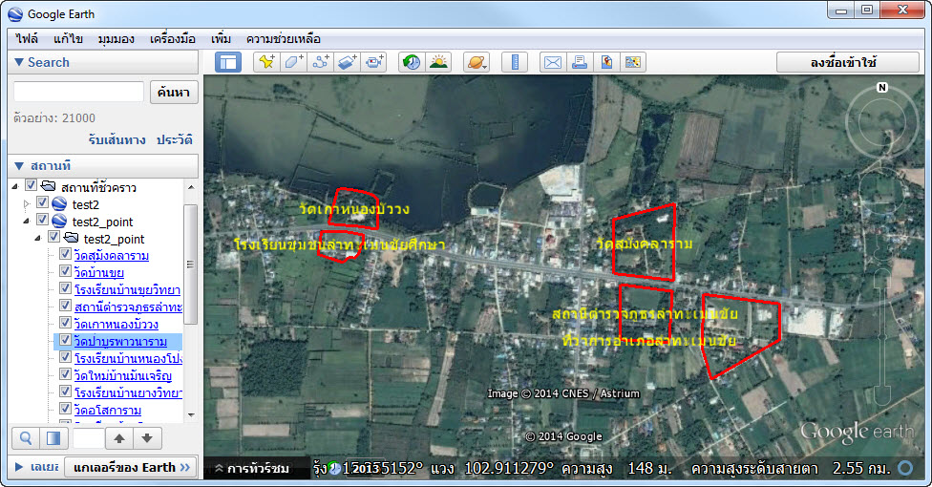Uncheck the โรงเรียนบ้านขุยวิทยา checkbox
The width and height of the screenshot is (932, 487).
pyautogui.click(x=65, y=288)
